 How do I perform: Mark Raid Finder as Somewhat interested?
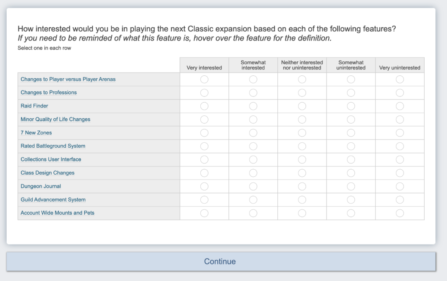click(x=253, y=106)
